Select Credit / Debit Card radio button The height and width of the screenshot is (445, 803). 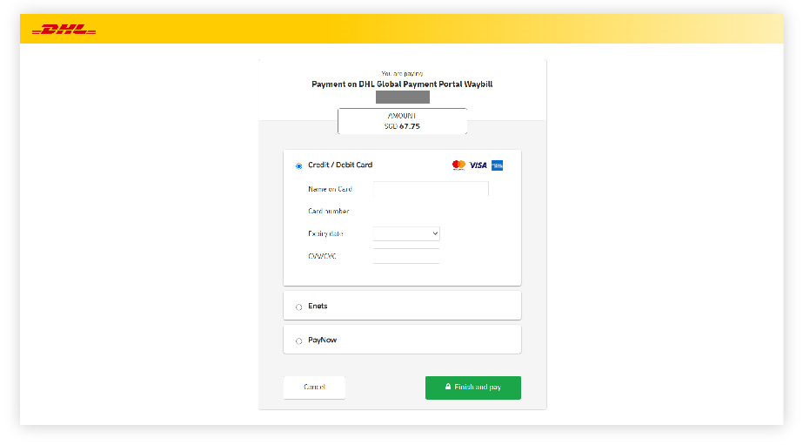pos(299,165)
